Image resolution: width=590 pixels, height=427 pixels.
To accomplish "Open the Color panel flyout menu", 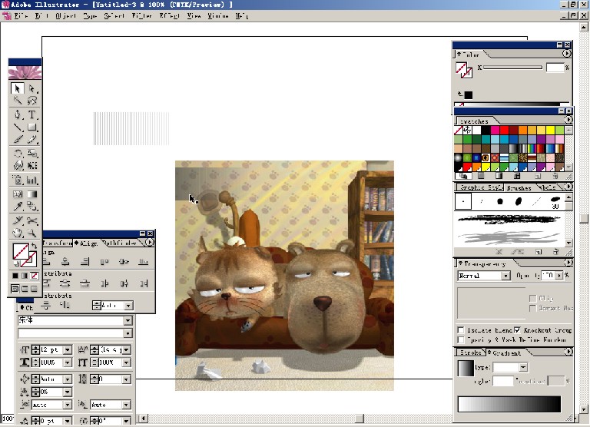I will pyautogui.click(x=566, y=54).
